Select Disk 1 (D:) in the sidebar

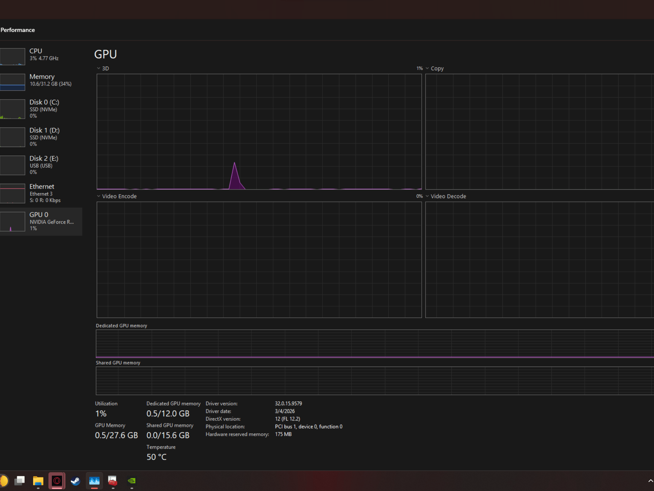41,137
